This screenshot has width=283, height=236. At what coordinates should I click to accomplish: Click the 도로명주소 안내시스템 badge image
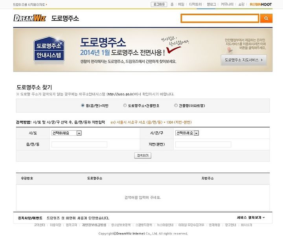[49, 49]
